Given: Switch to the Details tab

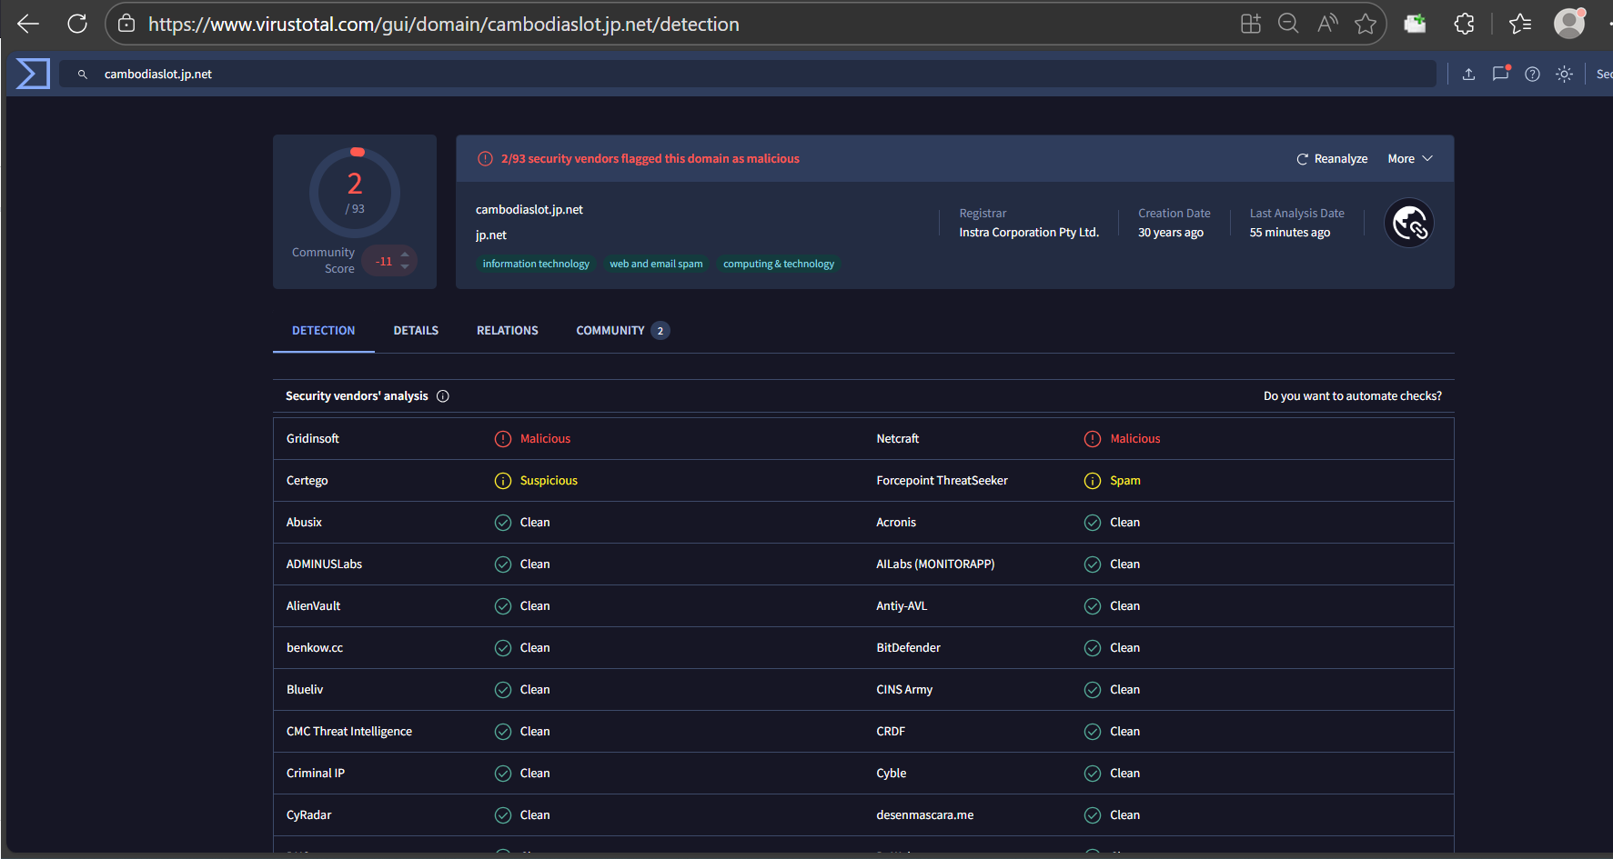Looking at the screenshot, I should (x=416, y=331).
